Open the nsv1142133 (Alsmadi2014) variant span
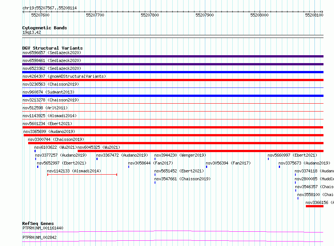 coord(82,175)
